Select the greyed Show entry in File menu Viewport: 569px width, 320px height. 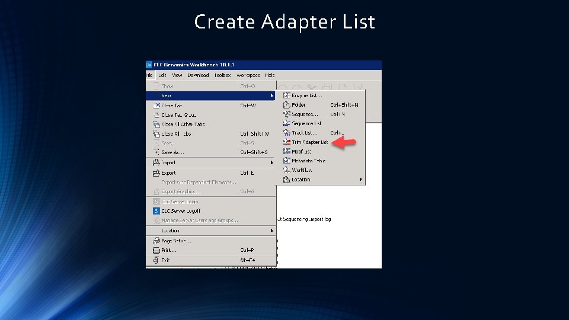pyautogui.click(x=210, y=86)
